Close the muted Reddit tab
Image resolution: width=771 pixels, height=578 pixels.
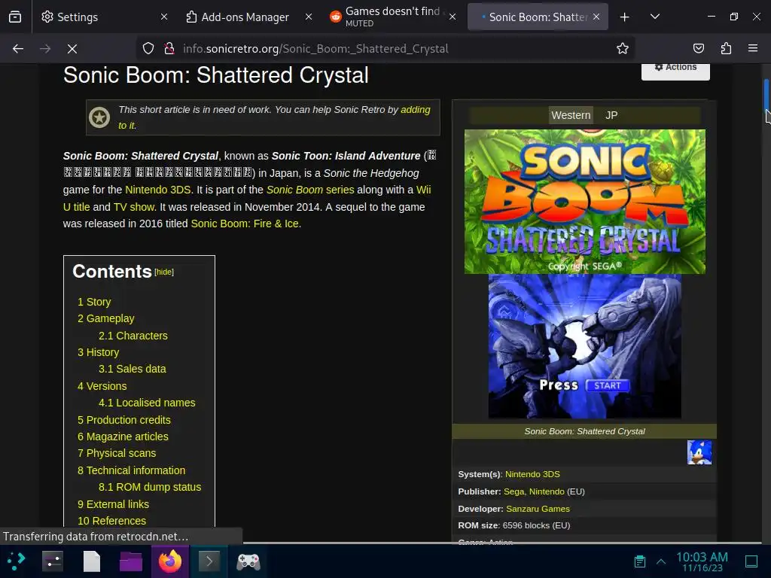click(453, 17)
